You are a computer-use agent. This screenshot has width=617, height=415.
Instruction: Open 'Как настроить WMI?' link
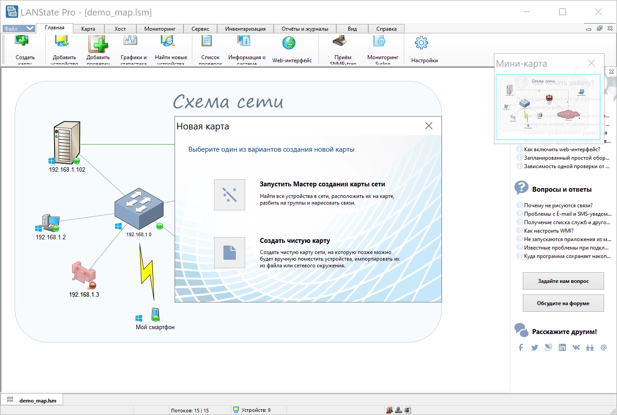click(549, 231)
